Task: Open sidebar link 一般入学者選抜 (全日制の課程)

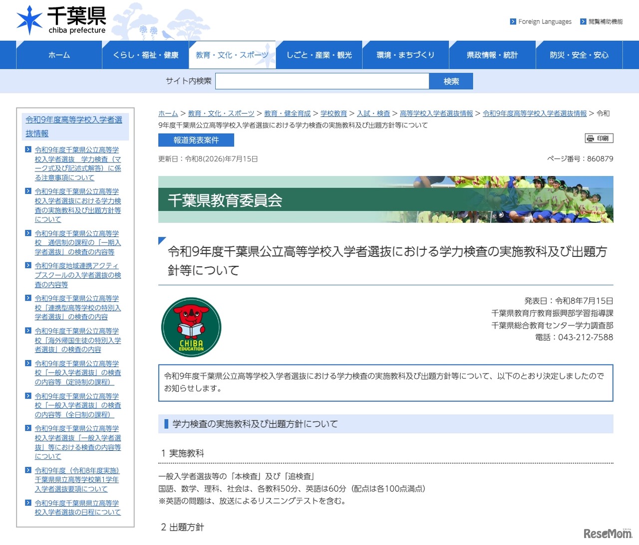Action: click(78, 405)
